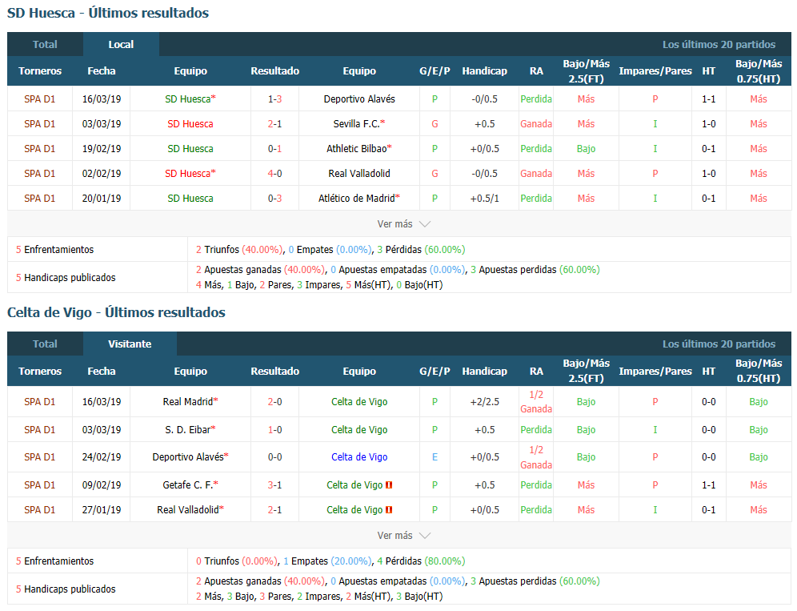Open the Total tab in Celta de Vigo section

(45, 344)
